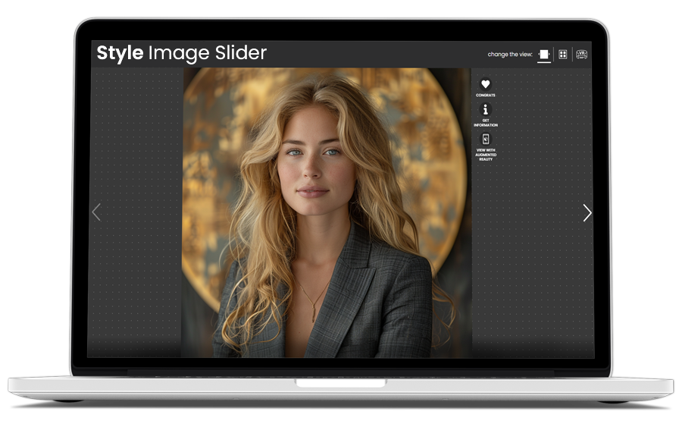
Task: Click the 'Get Information' text label
Action: [x=486, y=123]
